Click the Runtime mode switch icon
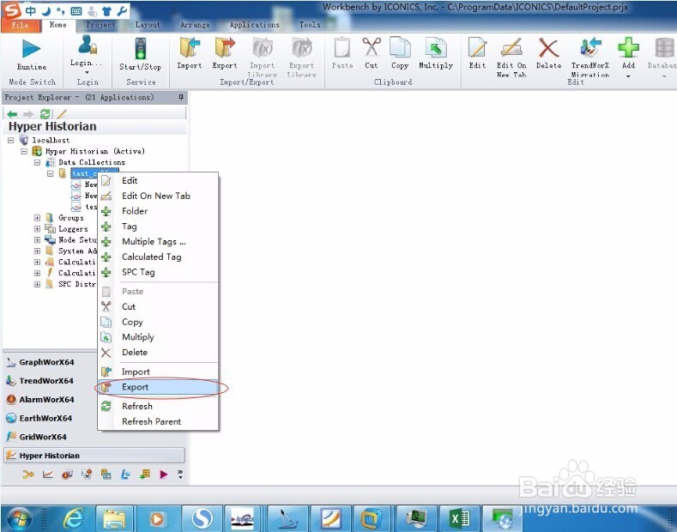The height and width of the screenshot is (532, 677). [x=31, y=48]
